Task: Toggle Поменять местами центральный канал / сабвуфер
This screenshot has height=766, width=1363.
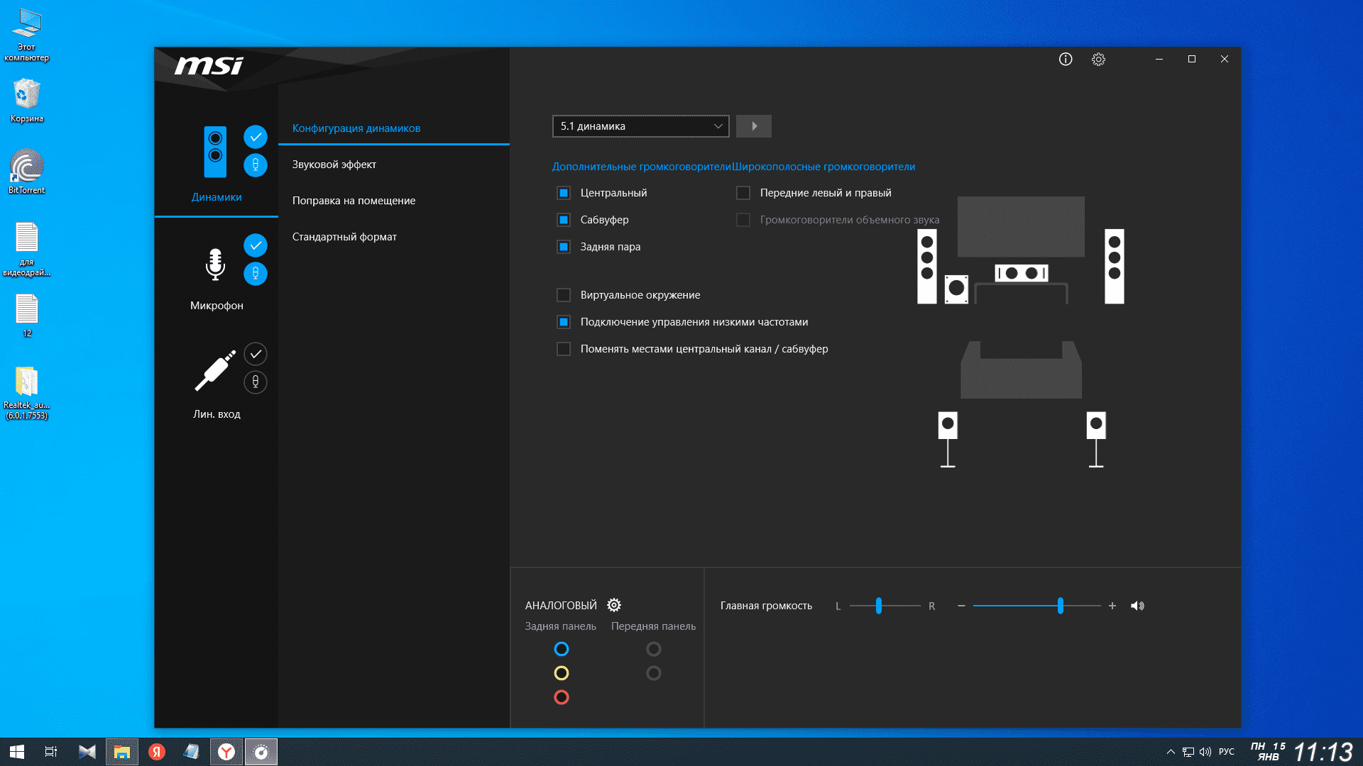Action: tap(564, 349)
